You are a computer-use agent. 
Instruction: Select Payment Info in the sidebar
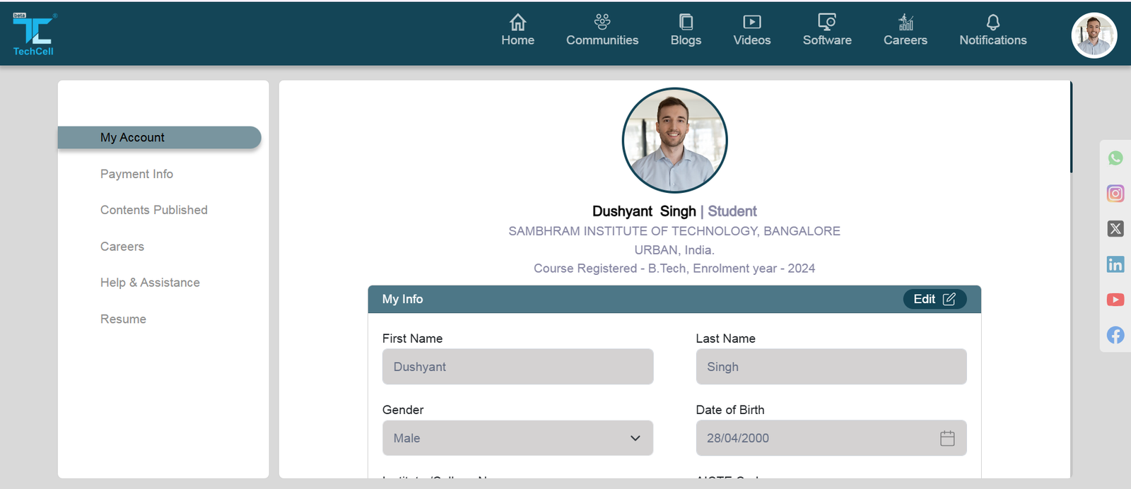(136, 174)
